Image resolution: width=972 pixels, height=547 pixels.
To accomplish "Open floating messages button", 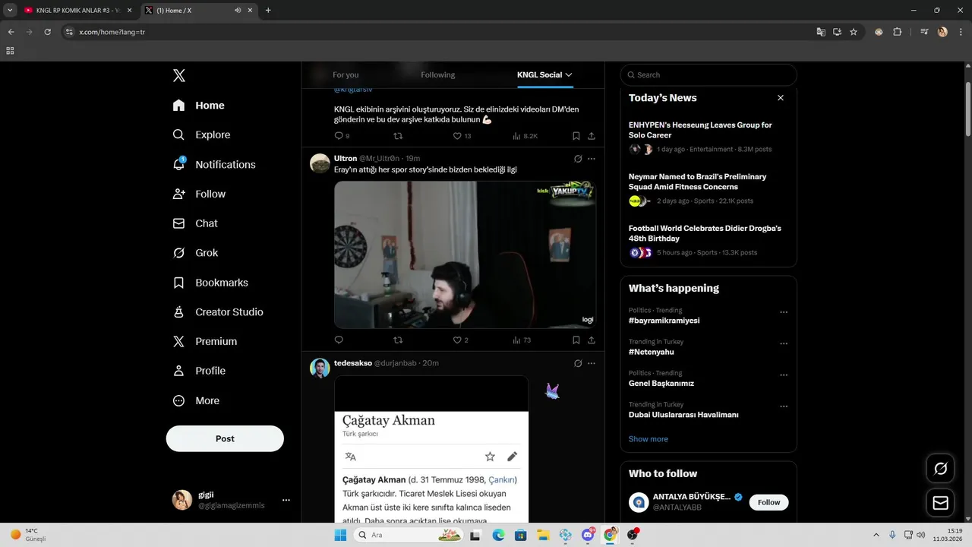I will [940, 503].
